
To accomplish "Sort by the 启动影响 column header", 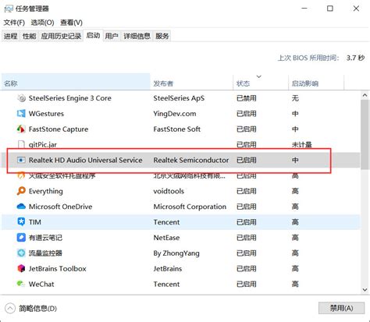I will pos(316,82).
